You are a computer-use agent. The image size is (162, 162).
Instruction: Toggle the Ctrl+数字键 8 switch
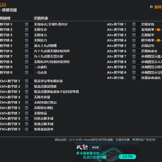pyautogui.click(x=29, y=119)
